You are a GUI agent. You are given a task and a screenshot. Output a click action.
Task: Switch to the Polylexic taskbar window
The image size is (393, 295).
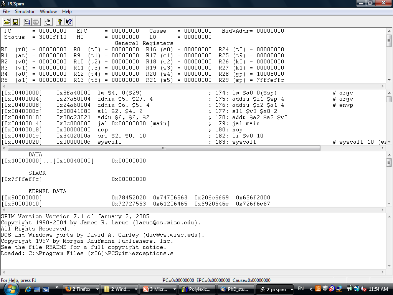coord(197,289)
